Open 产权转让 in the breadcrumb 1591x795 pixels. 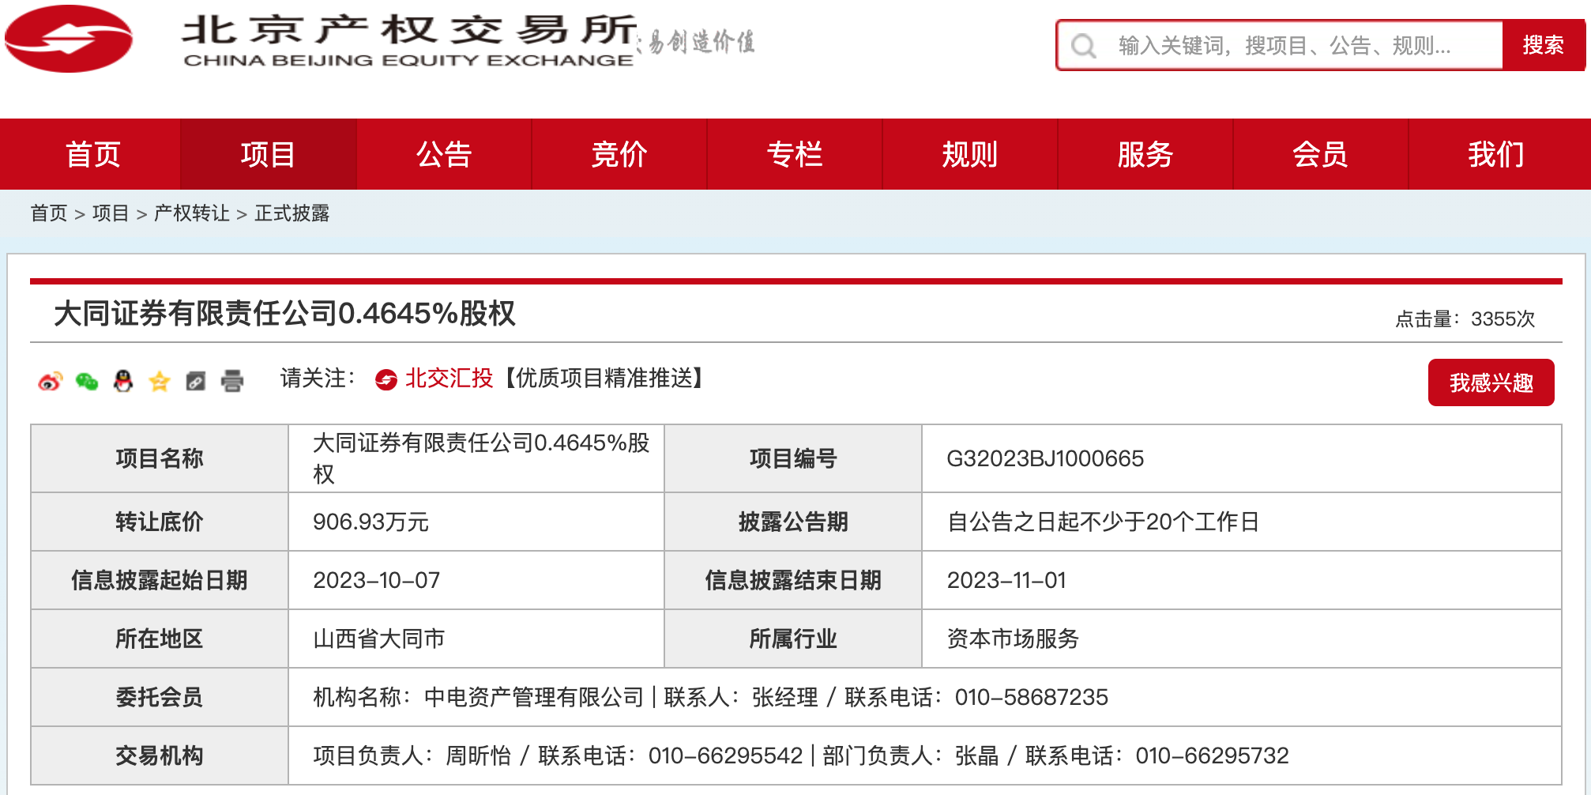tap(192, 213)
